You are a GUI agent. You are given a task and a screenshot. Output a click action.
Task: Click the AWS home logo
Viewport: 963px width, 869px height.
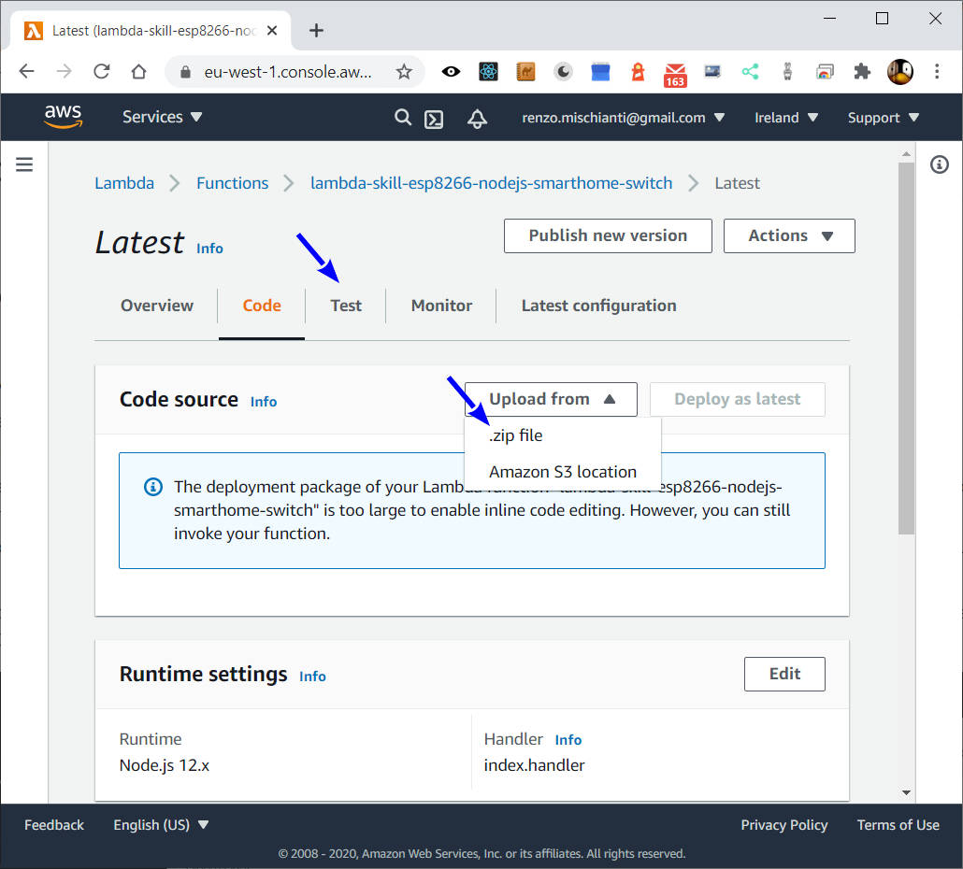[x=63, y=117]
